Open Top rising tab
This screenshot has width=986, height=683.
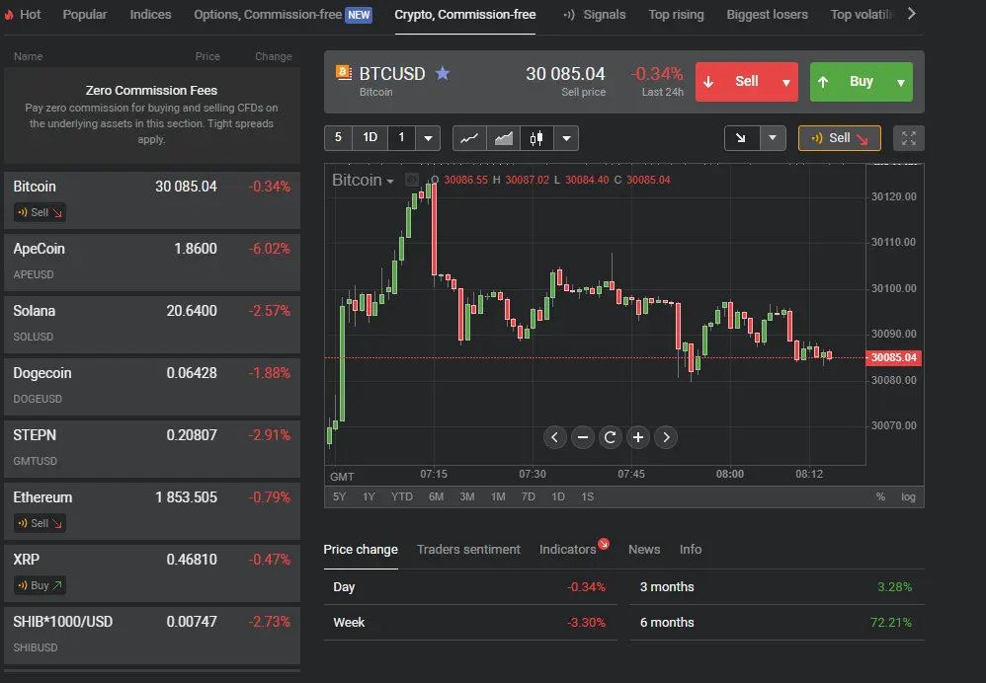pos(676,15)
